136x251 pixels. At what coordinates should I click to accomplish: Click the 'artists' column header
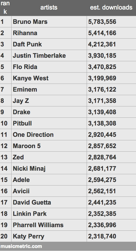[x=49, y=7]
